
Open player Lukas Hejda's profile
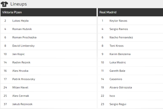20,21
